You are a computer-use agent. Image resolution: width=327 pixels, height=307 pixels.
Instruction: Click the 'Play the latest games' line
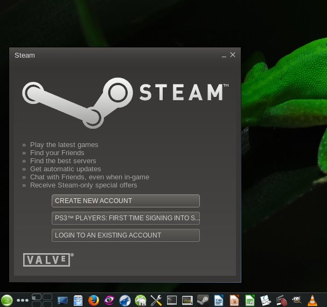click(x=64, y=145)
